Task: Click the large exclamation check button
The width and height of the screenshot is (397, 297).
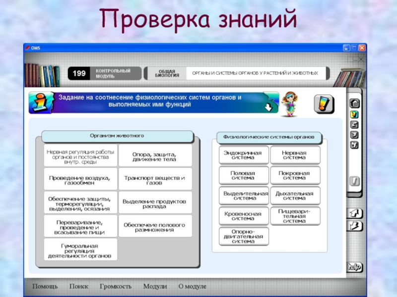Action: (x=324, y=104)
